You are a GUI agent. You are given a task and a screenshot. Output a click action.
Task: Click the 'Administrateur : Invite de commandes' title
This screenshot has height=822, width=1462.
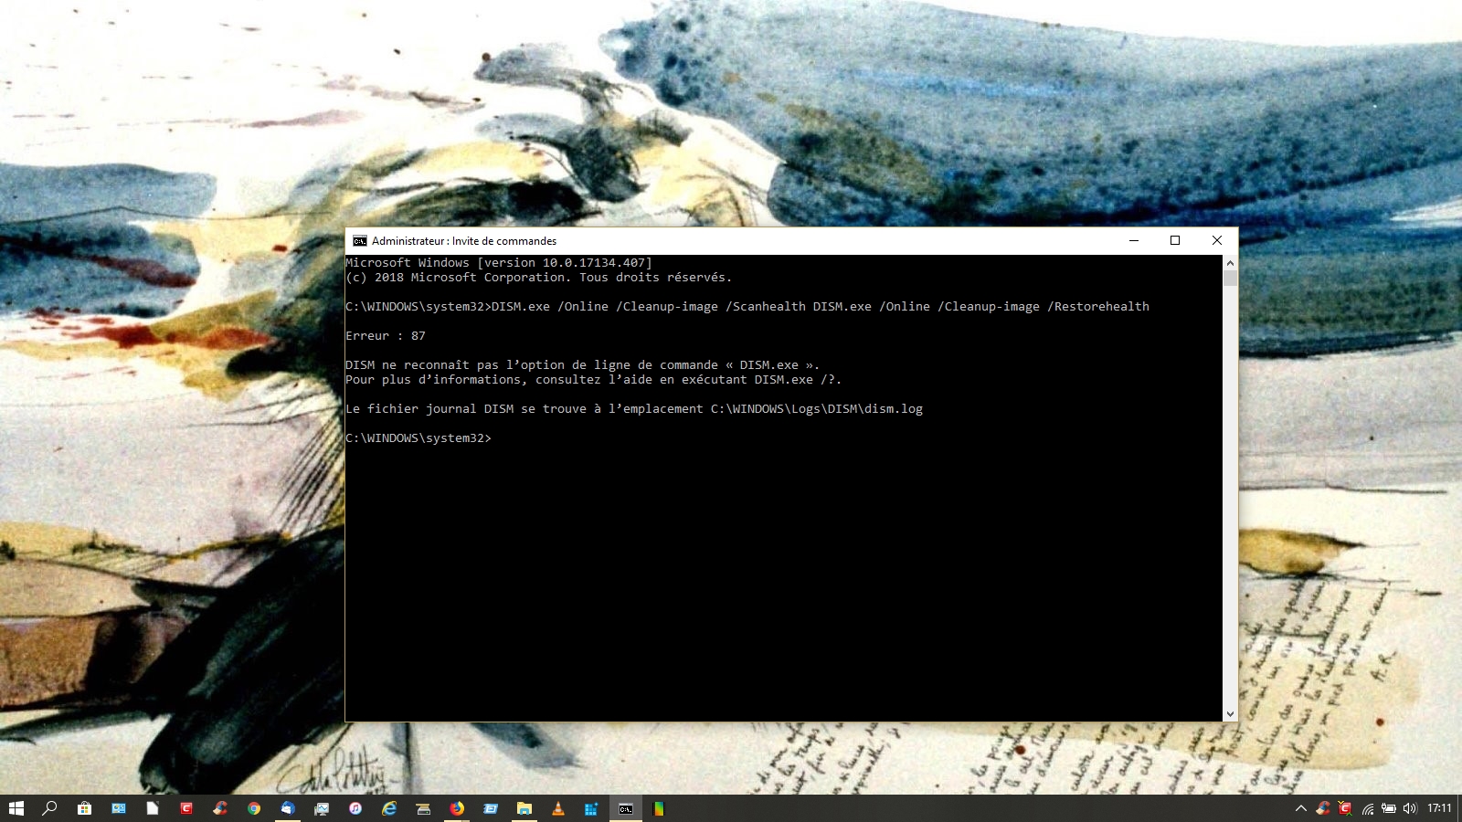pos(464,241)
